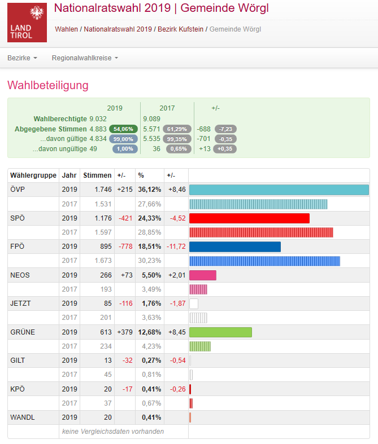Click the 99,00% valid votes badge
Screen dimensions: 378x444
click(123, 139)
